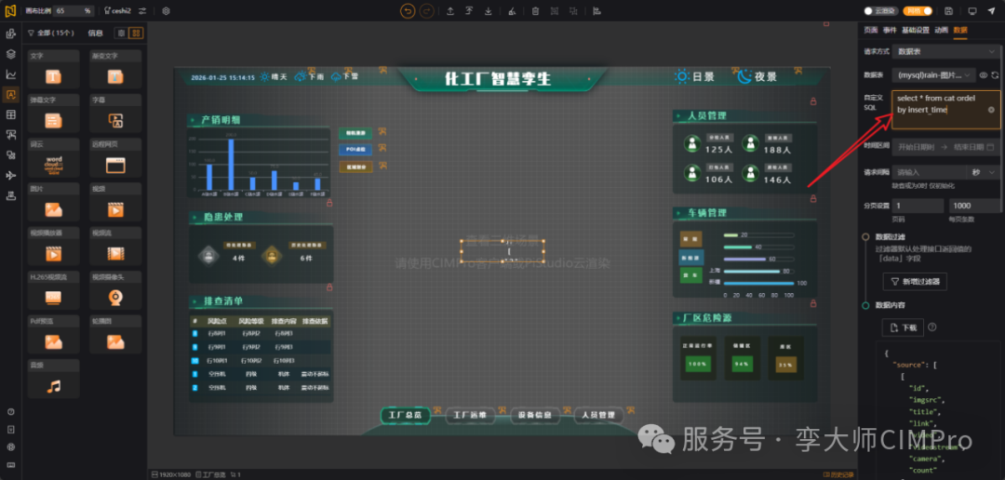Switch to the 页面 tab
This screenshot has height=480, width=1005.
coord(870,30)
